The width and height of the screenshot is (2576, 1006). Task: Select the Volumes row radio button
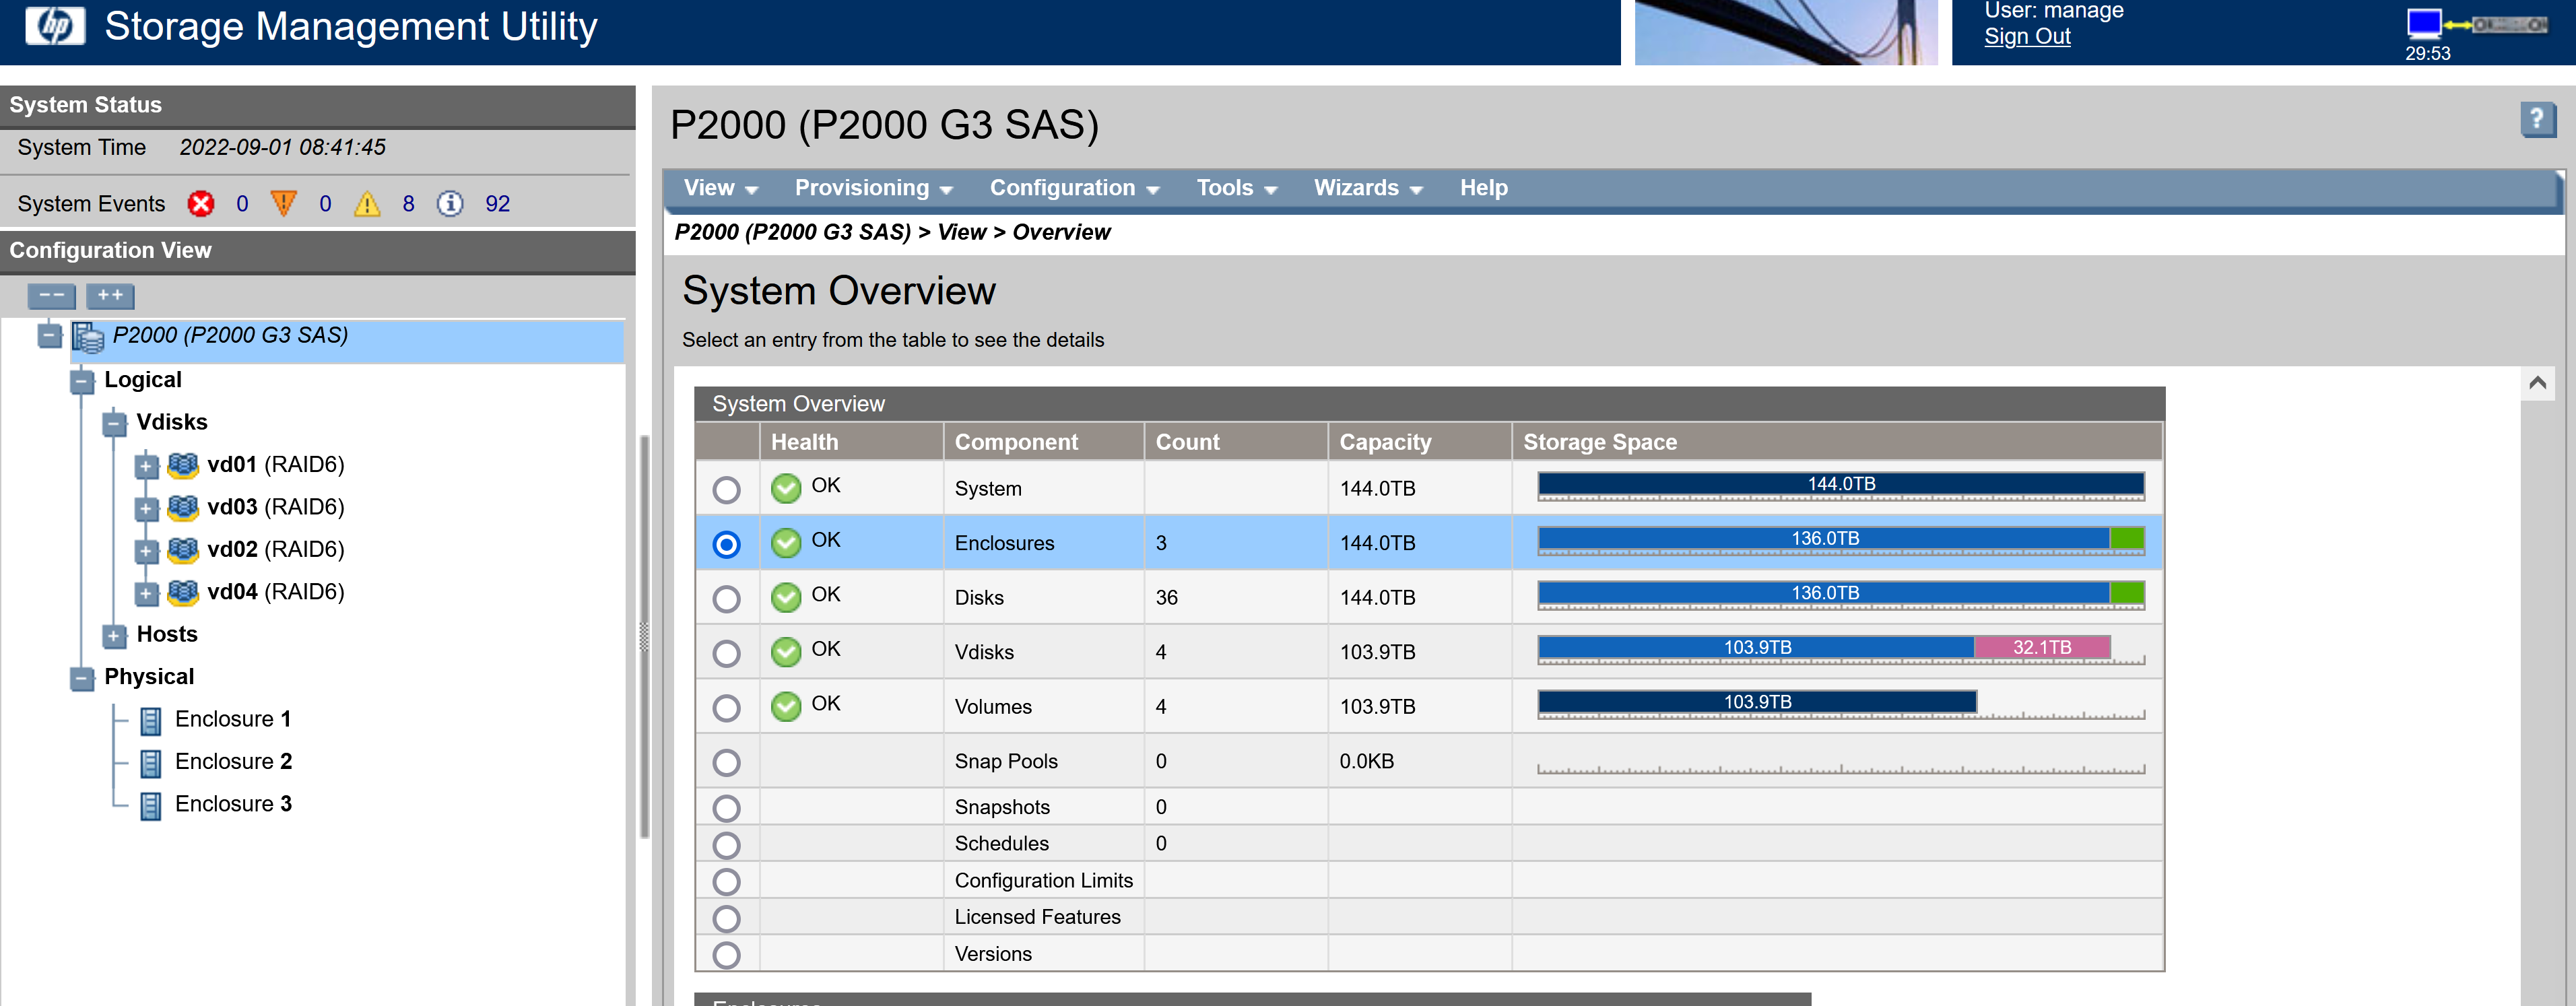[727, 708]
